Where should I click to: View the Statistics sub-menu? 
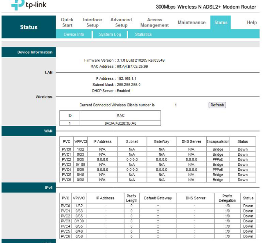[x=143, y=35]
